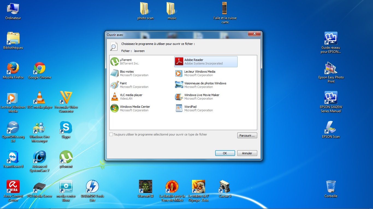Select the Corbeille recycle bin
This screenshot has width=373, height=209.
click(x=331, y=189)
